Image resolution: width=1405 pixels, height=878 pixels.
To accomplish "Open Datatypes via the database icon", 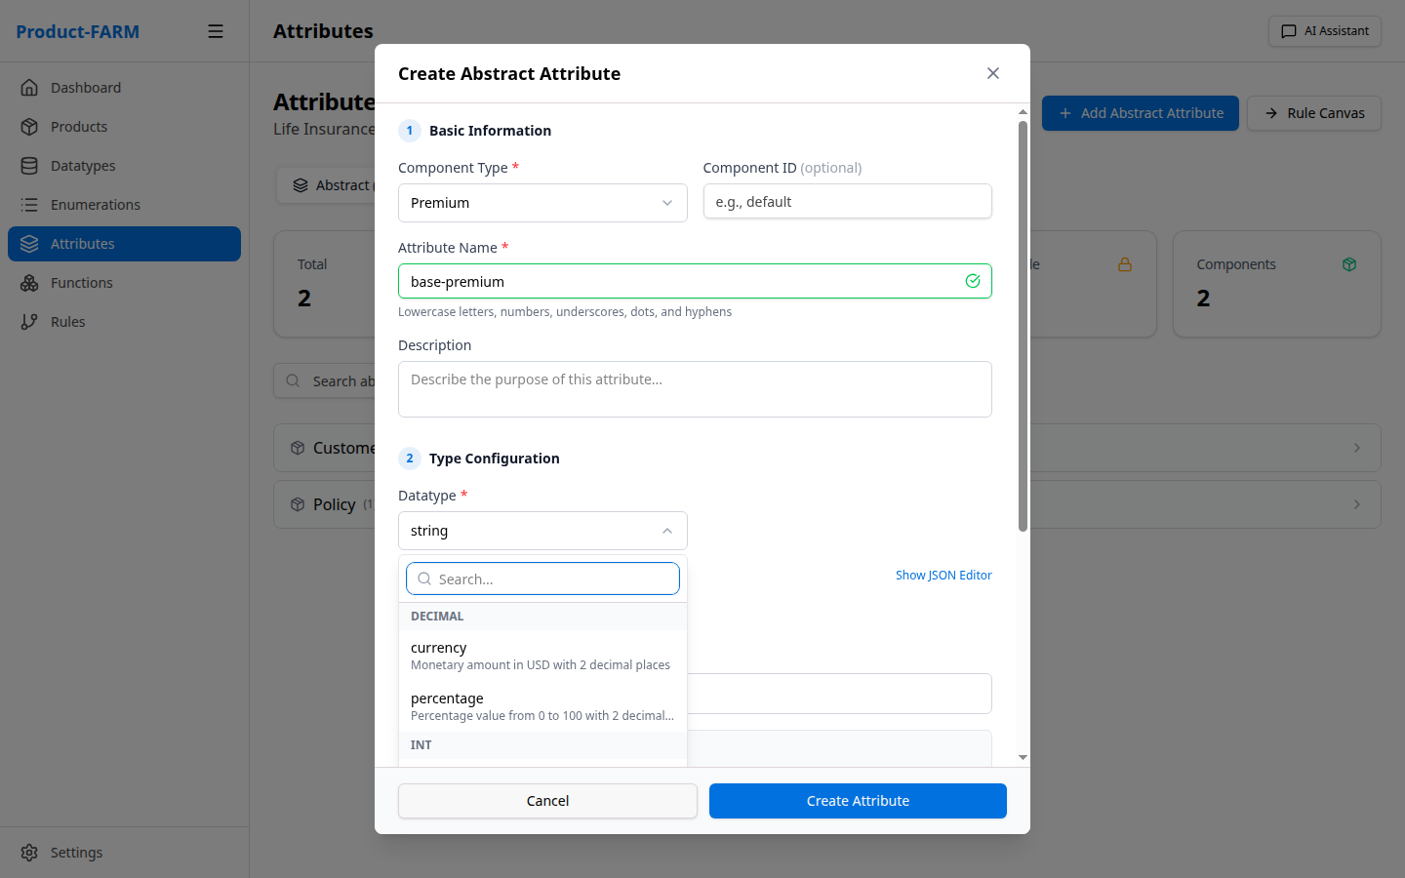I will coord(29,165).
